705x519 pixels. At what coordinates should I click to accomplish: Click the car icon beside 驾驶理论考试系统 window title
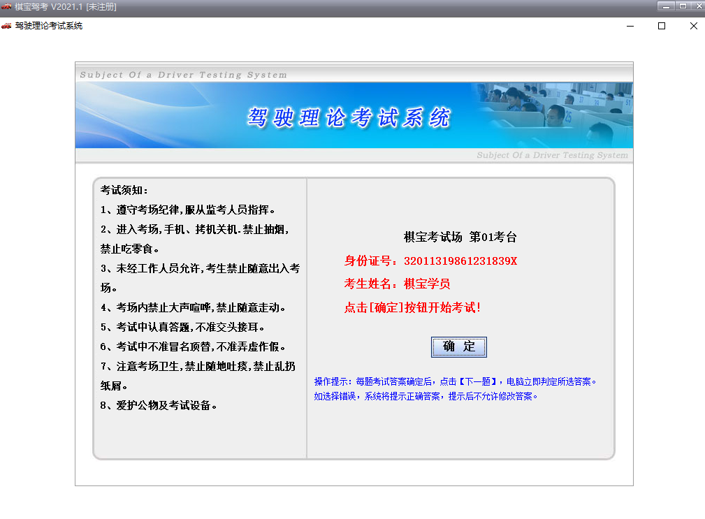pyautogui.click(x=6, y=26)
